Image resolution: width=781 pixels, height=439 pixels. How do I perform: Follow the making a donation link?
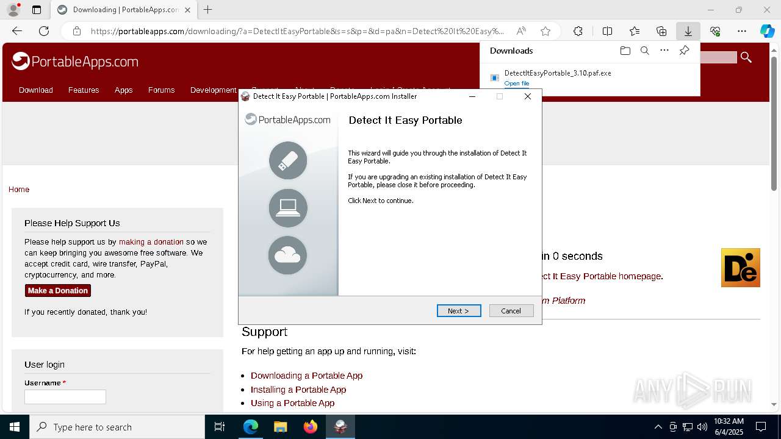point(151,242)
